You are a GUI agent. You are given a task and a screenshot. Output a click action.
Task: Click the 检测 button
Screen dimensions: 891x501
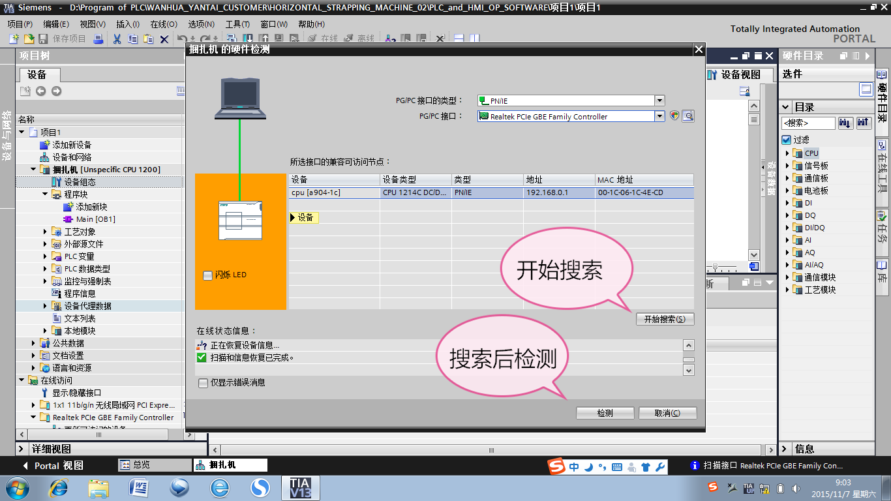pyautogui.click(x=605, y=413)
